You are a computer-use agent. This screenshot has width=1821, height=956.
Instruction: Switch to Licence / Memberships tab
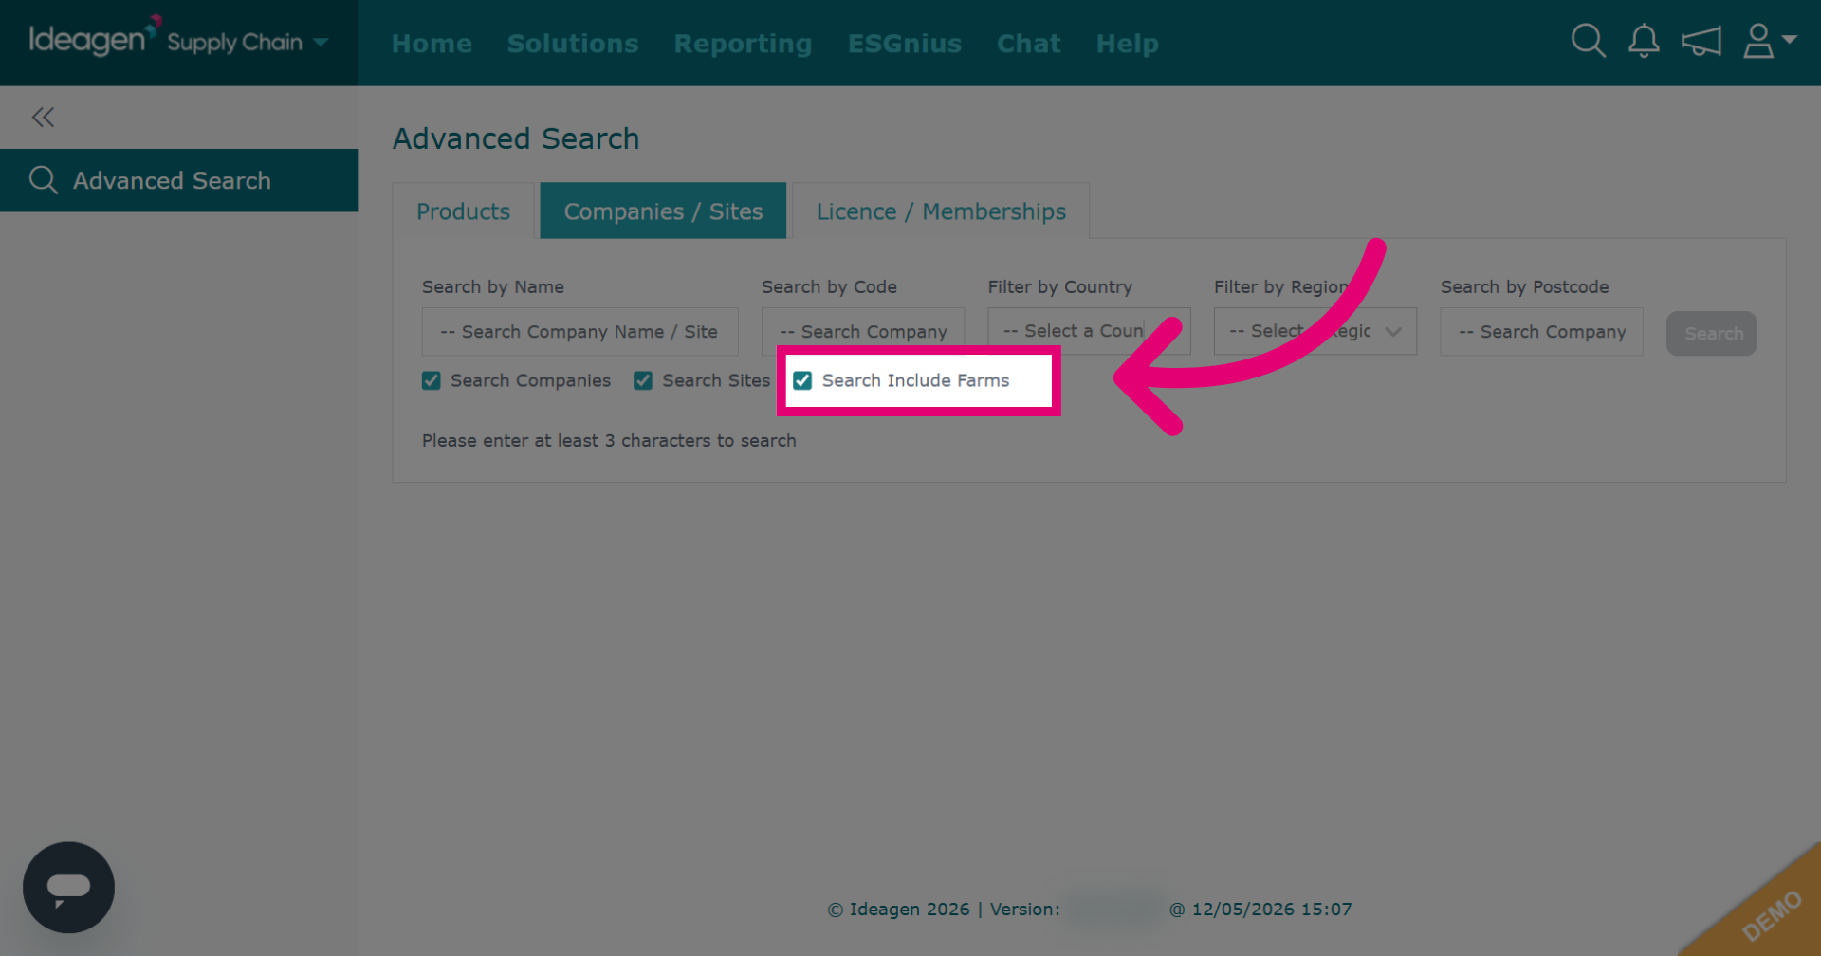click(x=941, y=211)
